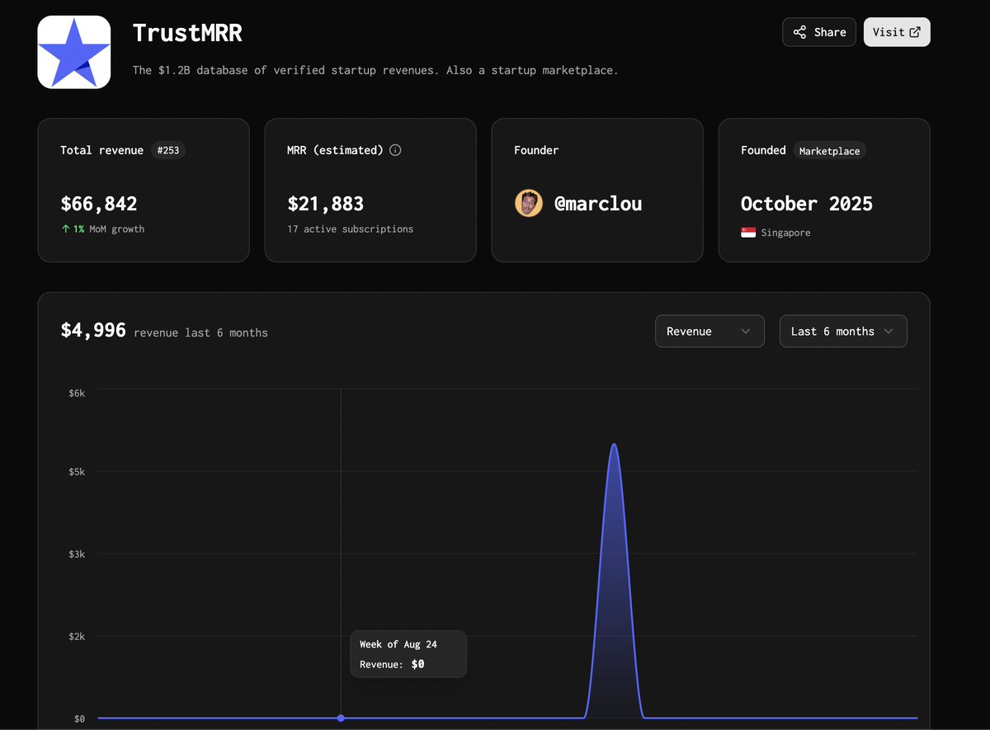Click the @marclou founder avatar

[529, 203]
